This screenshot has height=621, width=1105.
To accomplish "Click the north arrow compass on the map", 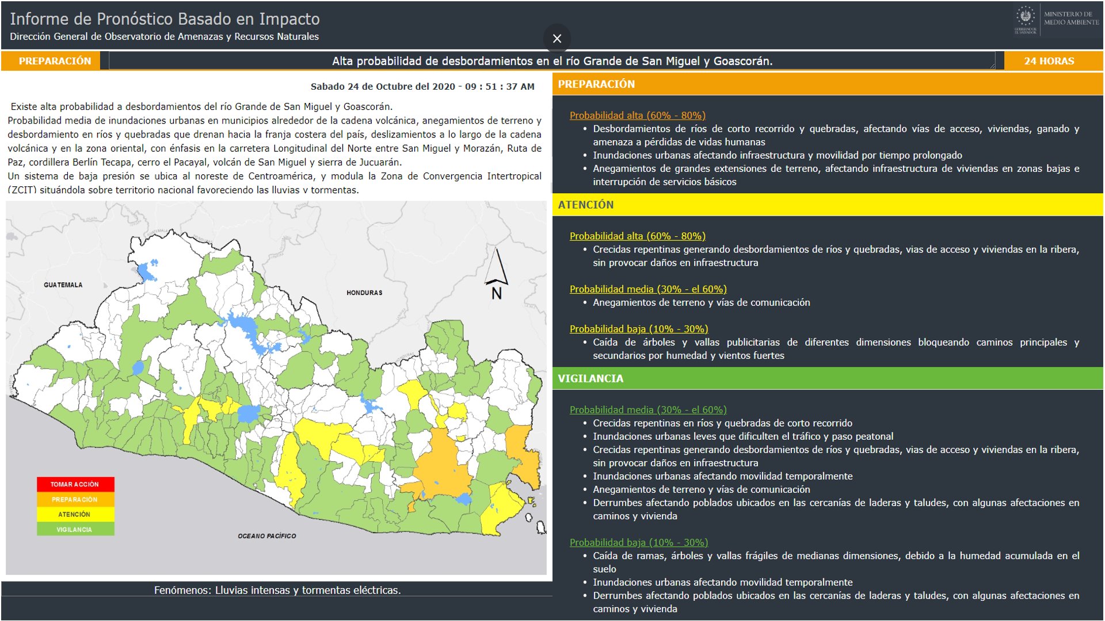I will [x=496, y=274].
